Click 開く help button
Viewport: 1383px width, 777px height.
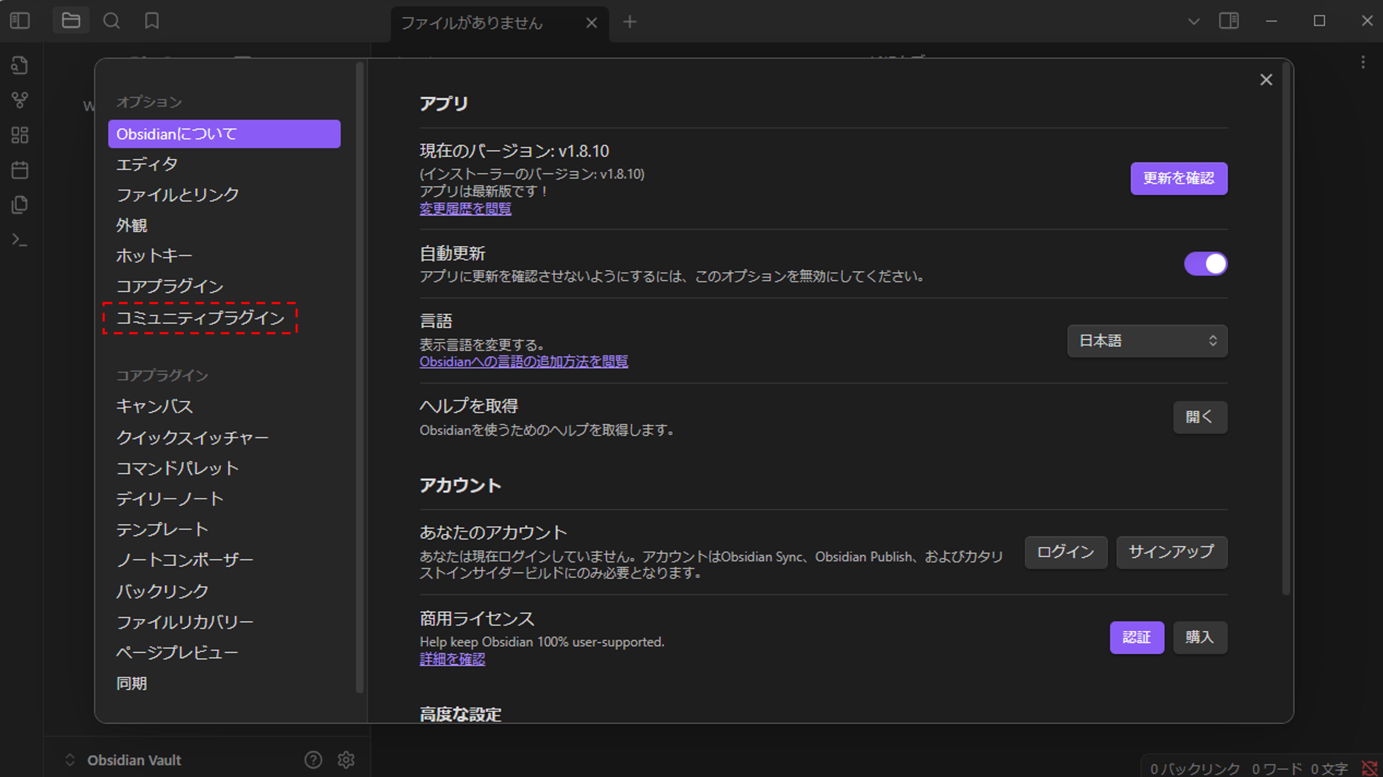[1200, 417]
